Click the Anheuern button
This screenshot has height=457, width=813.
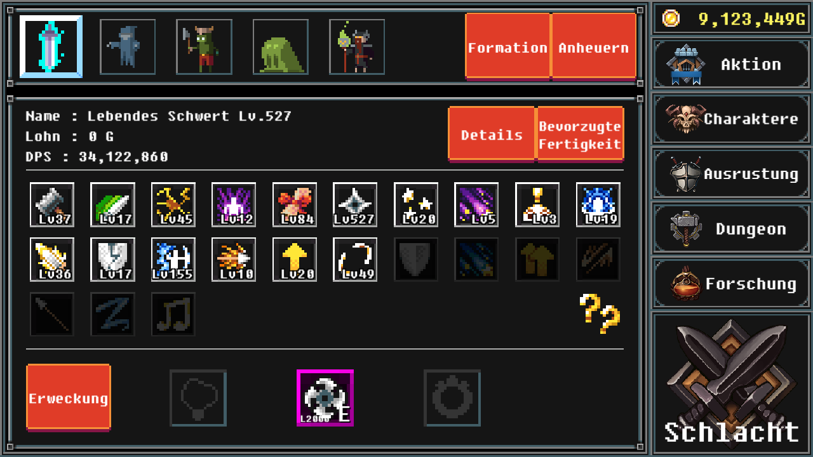(594, 46)
